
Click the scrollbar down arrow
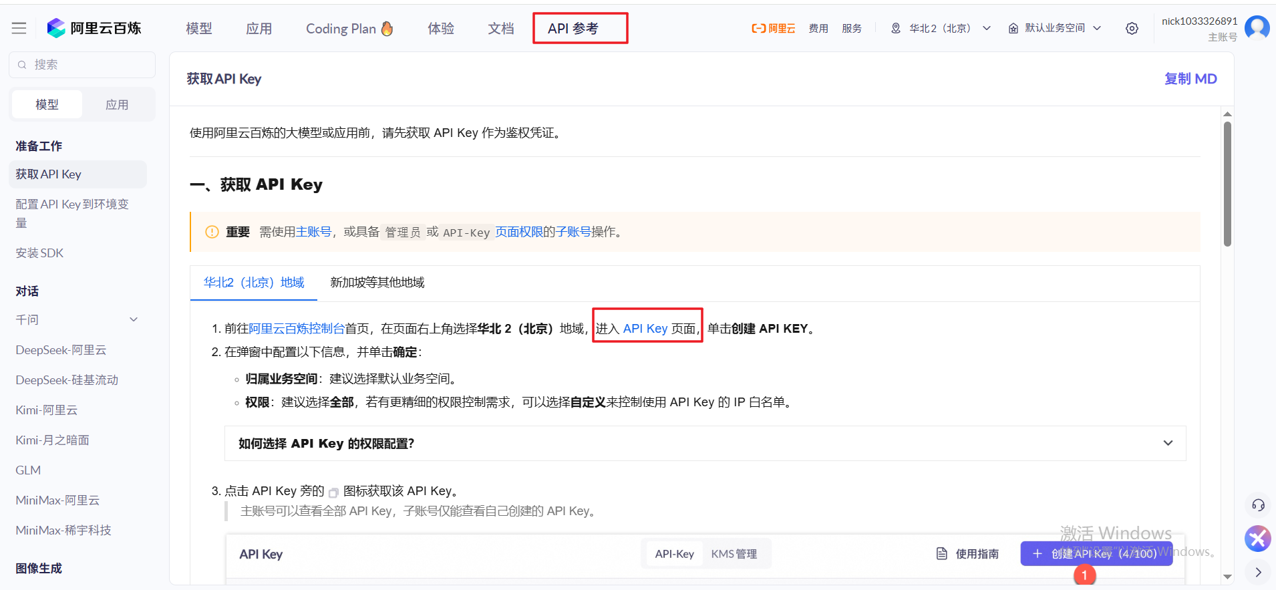[x=1227, y=576]
